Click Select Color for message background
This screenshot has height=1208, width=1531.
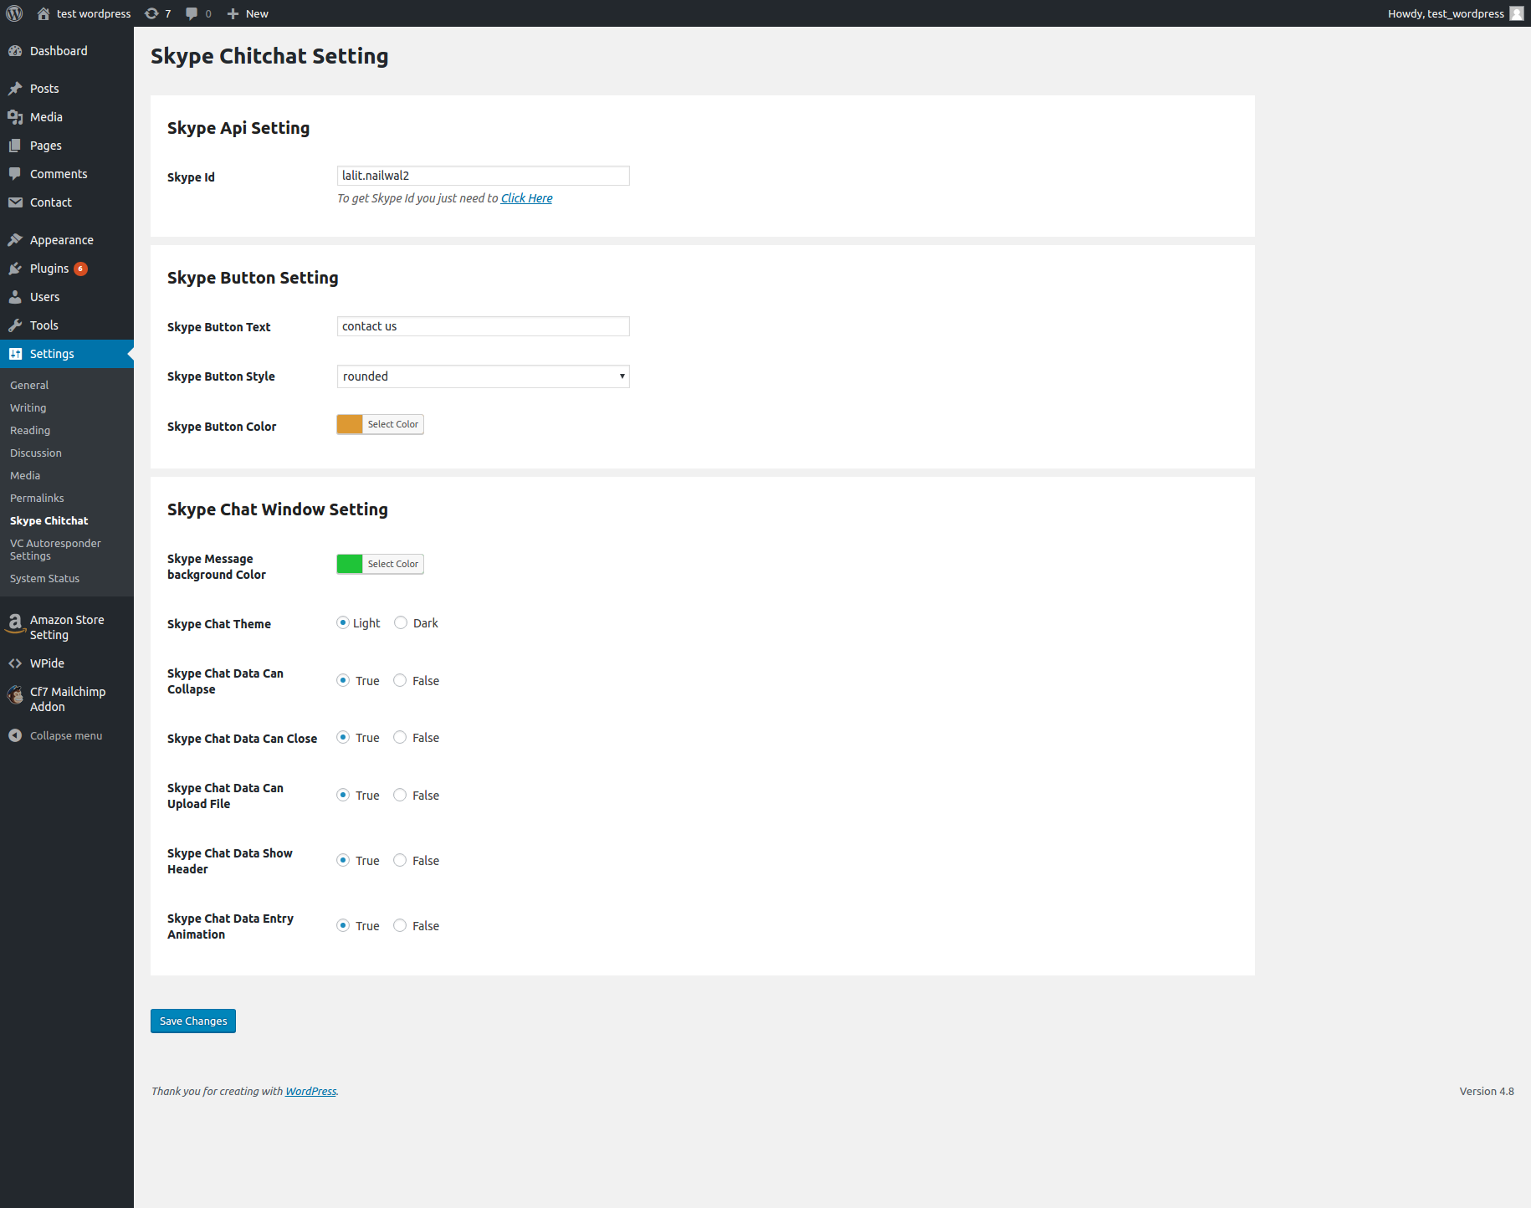(x=393, y=564)
